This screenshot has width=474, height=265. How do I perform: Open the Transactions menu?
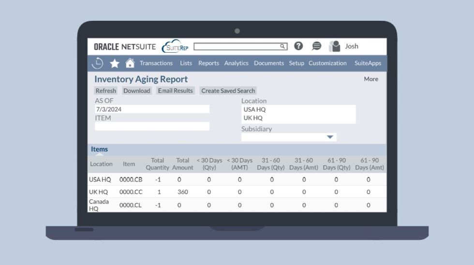(x=156, y=63)
